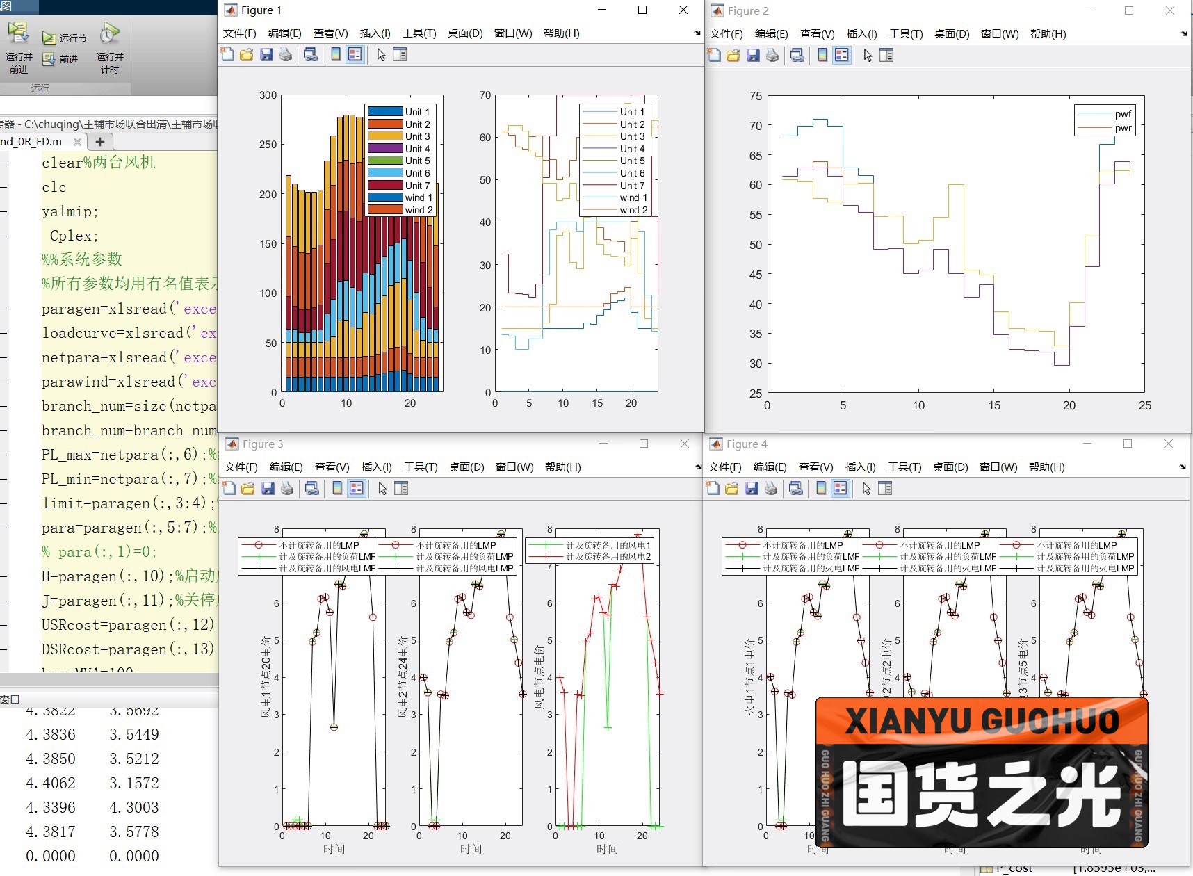Click New Figure icon in Figure 1 toolbar
Screen dimensions: 1193x876
[x=227, y=54]
